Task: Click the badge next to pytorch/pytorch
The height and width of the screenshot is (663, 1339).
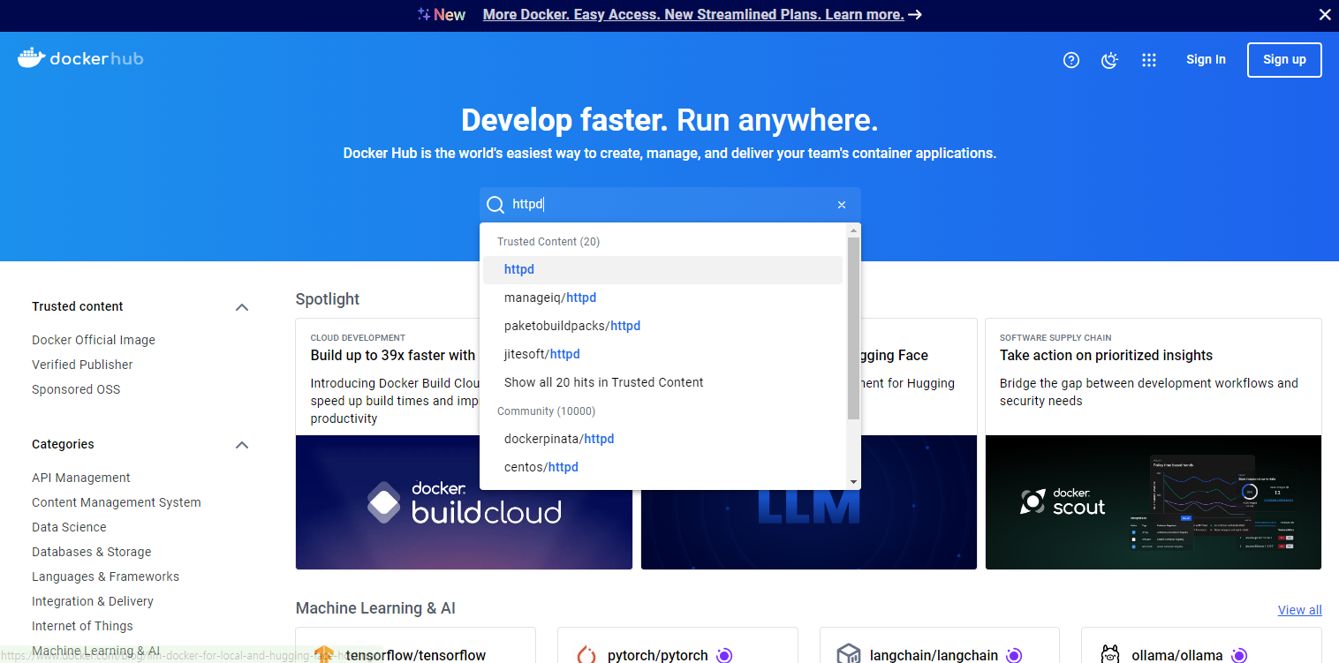Action: tap(724, 655)
